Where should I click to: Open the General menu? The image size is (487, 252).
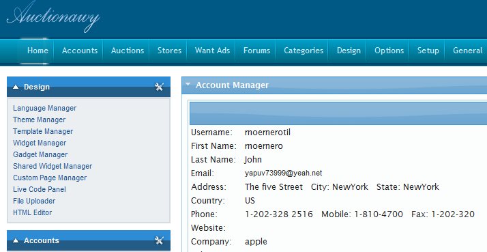(468, 51)
